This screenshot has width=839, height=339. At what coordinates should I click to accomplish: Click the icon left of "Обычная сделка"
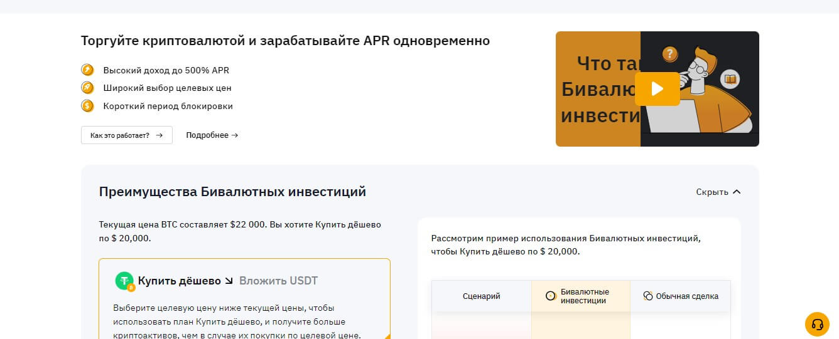coord(648,296)
